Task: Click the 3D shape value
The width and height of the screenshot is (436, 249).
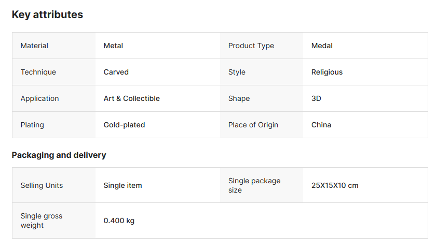Action: coord(316,98)
